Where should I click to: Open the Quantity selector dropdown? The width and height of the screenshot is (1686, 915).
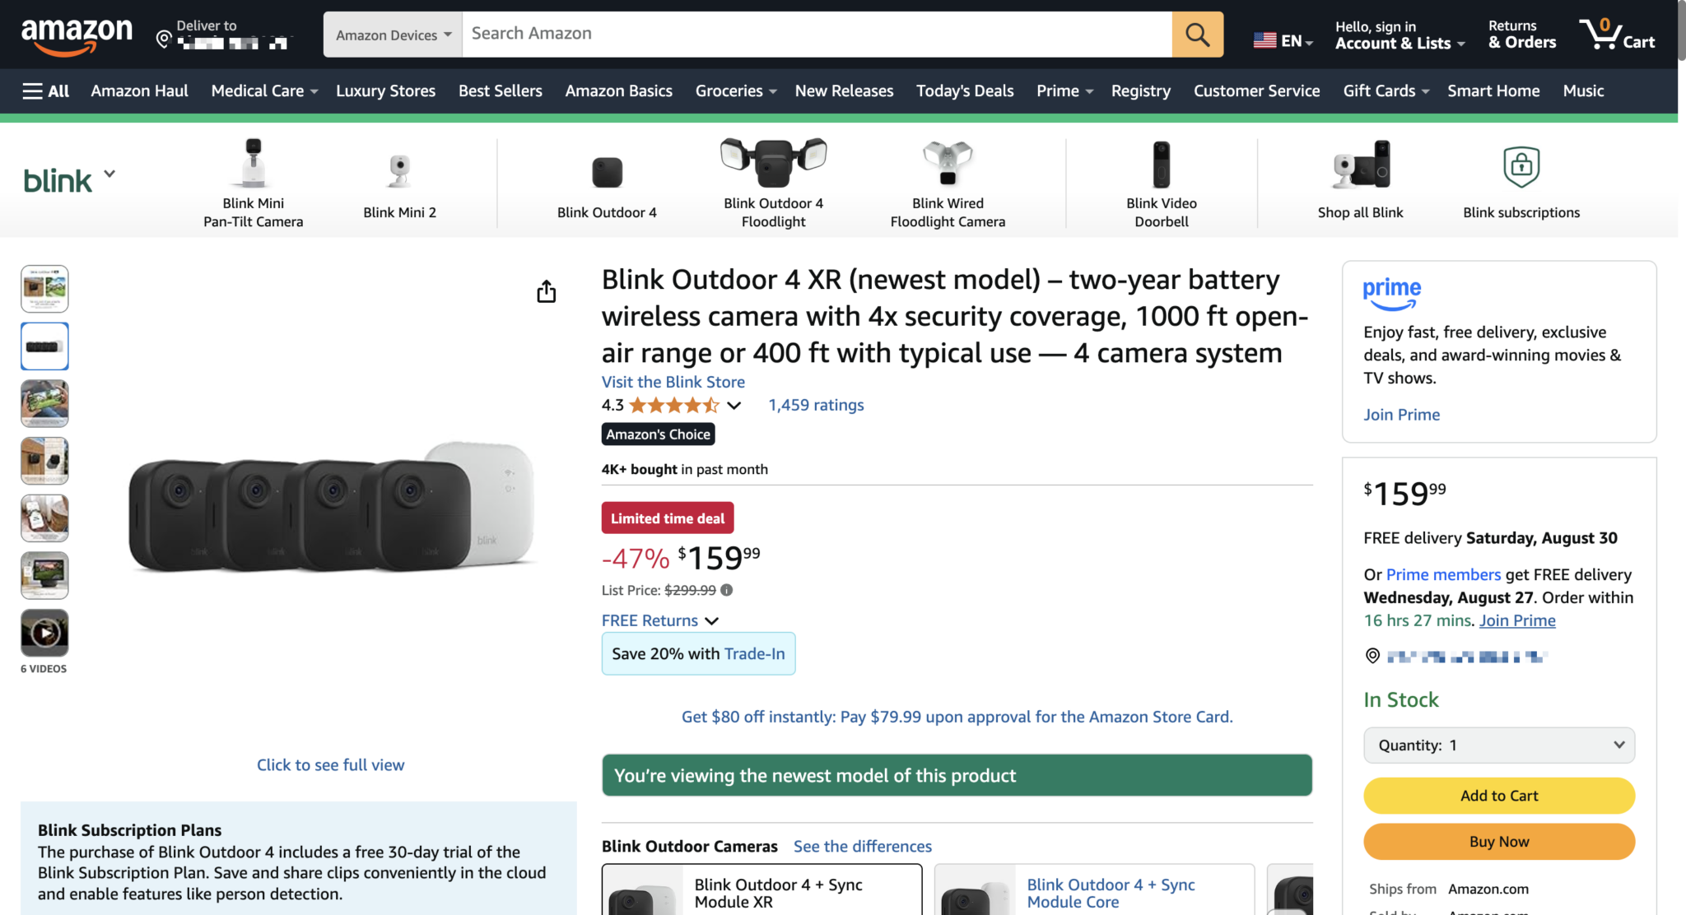pos(1498,745)
